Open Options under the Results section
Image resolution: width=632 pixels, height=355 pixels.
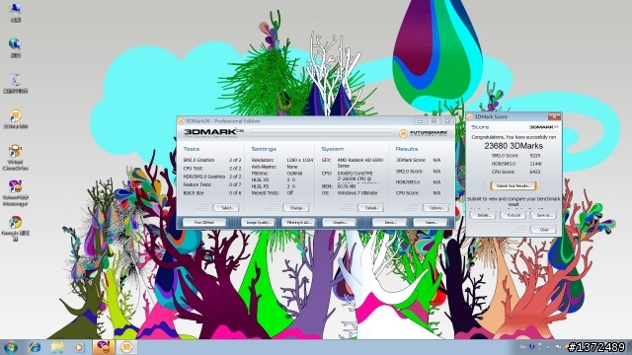coord(435,208)
